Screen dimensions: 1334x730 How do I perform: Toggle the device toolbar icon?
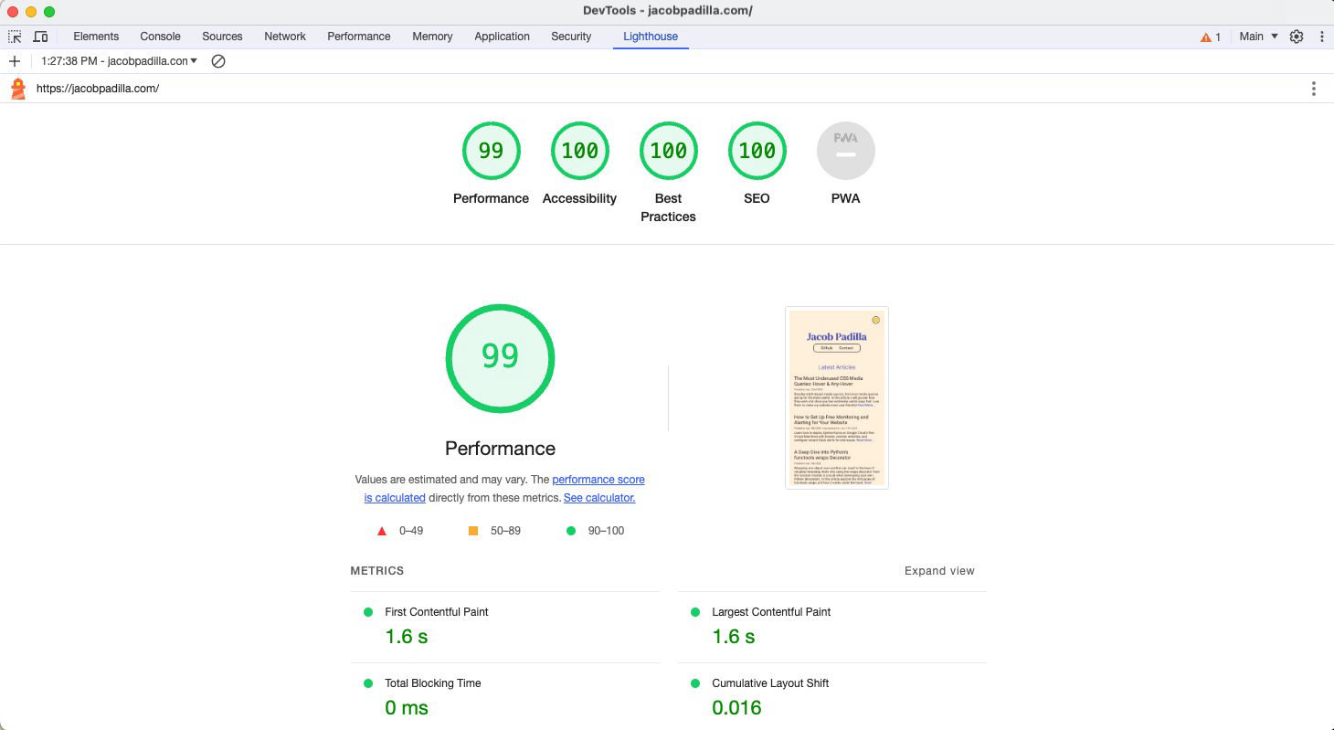(40, 36)
